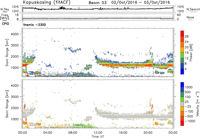Viewport: 200px width, 138px height.
Task: Click the "themis -3300" CPID entry
Action: [35, 25]
